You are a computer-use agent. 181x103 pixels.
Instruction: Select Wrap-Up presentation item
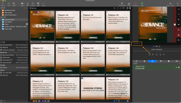[x=14, y=75]
